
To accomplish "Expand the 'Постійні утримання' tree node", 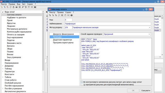I will [x=3, y=89].
